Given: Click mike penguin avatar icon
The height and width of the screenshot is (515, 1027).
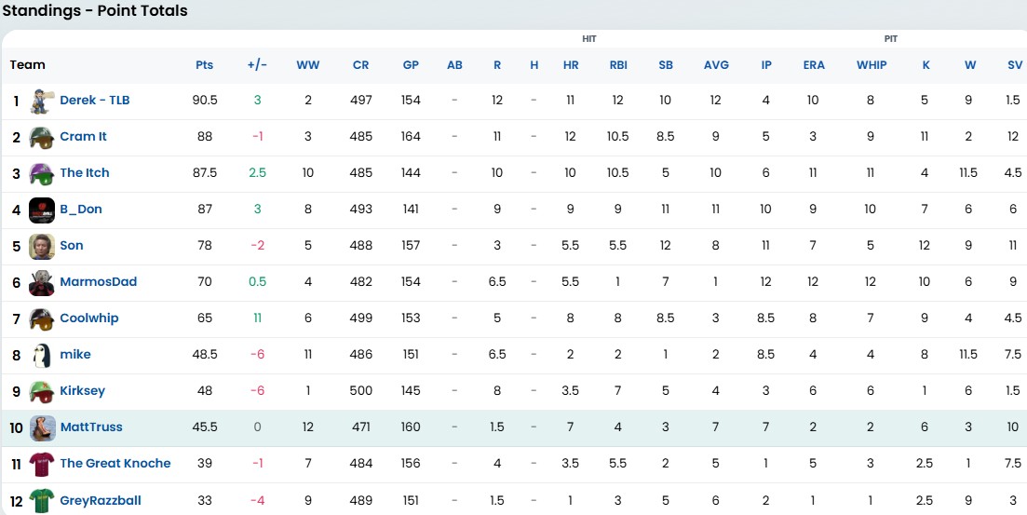Looking at the screenshot, I should point(42,355).
